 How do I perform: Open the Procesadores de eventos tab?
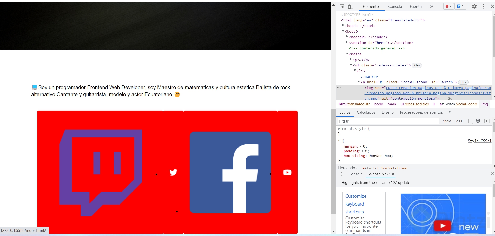421,112
